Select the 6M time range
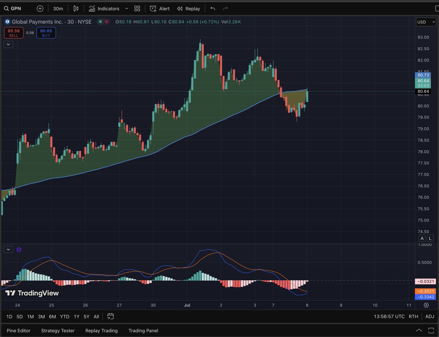Screen dimensions: 439x337 point(52,317)
